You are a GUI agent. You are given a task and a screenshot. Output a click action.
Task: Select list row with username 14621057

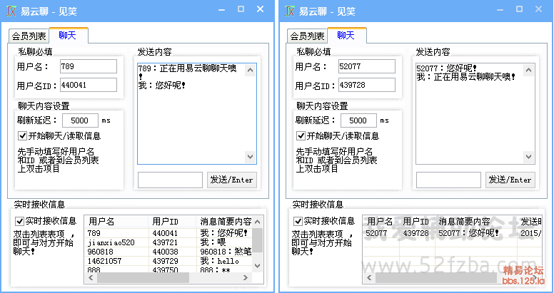(169, 261)
